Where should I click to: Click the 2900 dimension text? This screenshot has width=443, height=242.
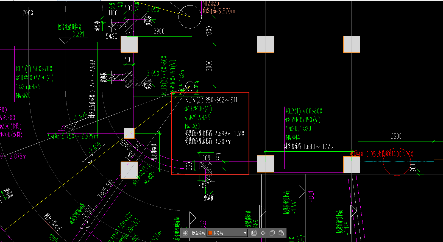(159, 31)
